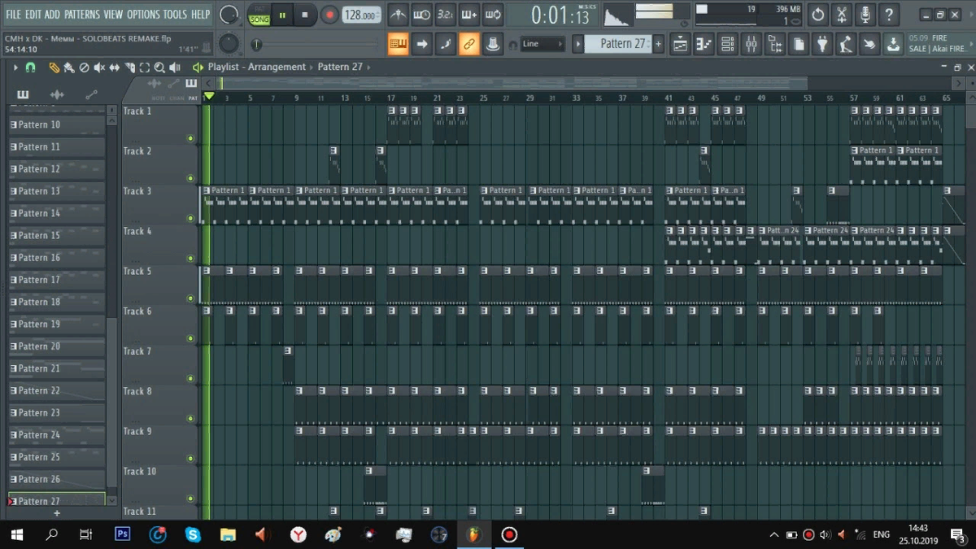The image size is (976, 549).
Task: Toggle the countdown before recording button
Action: point(446,15)
